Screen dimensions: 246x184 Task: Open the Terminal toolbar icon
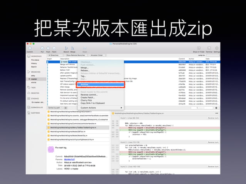209,48
